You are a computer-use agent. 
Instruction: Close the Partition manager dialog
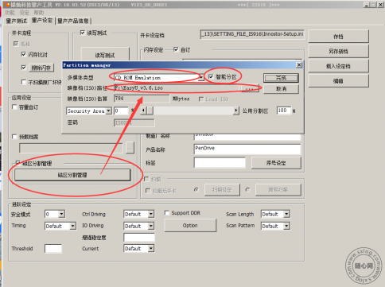tap(299, 65)
